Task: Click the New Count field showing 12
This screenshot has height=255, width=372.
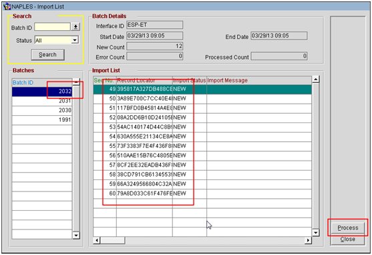Action: [x=154, y=46]
